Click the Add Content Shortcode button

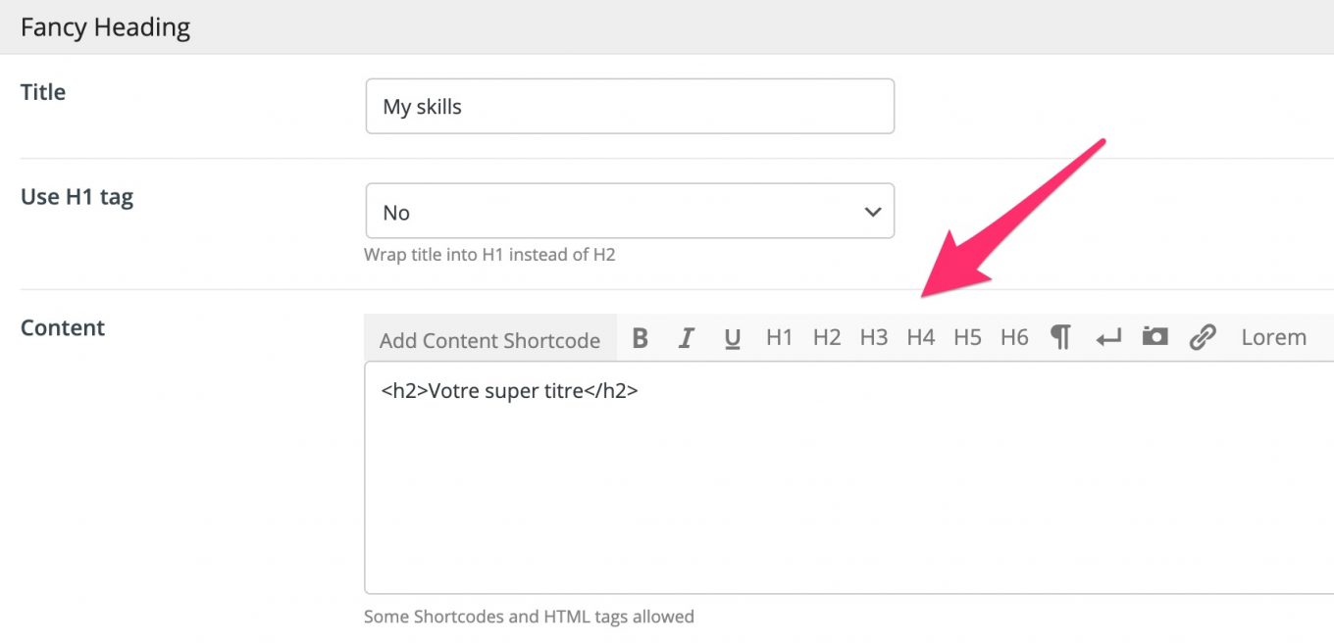(489, 340)
